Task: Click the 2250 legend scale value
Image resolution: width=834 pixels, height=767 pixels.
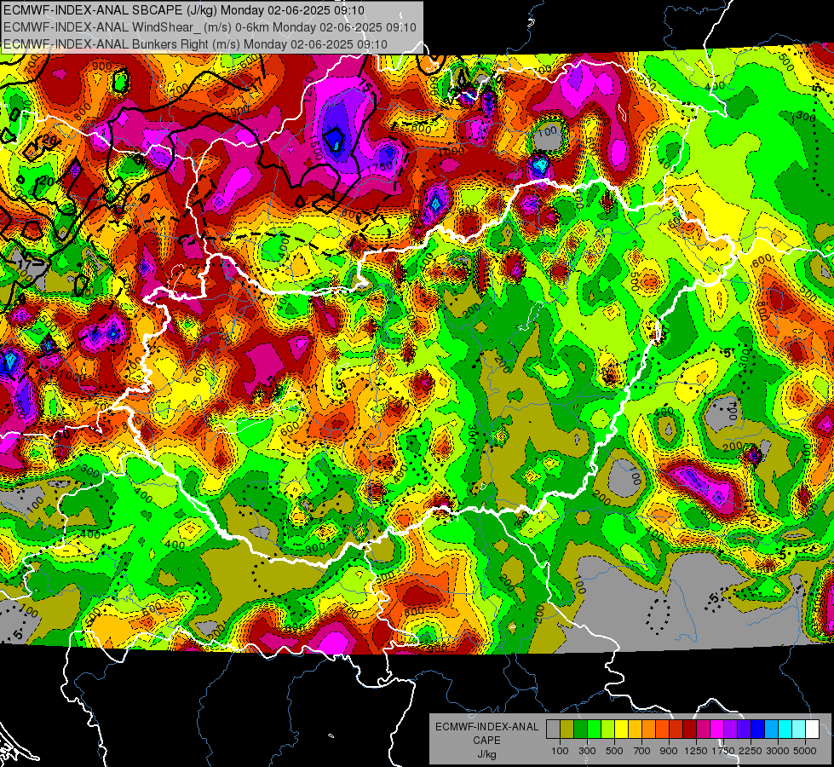Action: tap(751, 751)
